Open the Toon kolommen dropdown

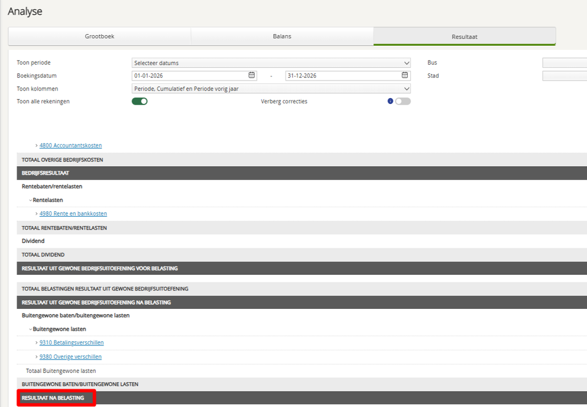[271, 89]
